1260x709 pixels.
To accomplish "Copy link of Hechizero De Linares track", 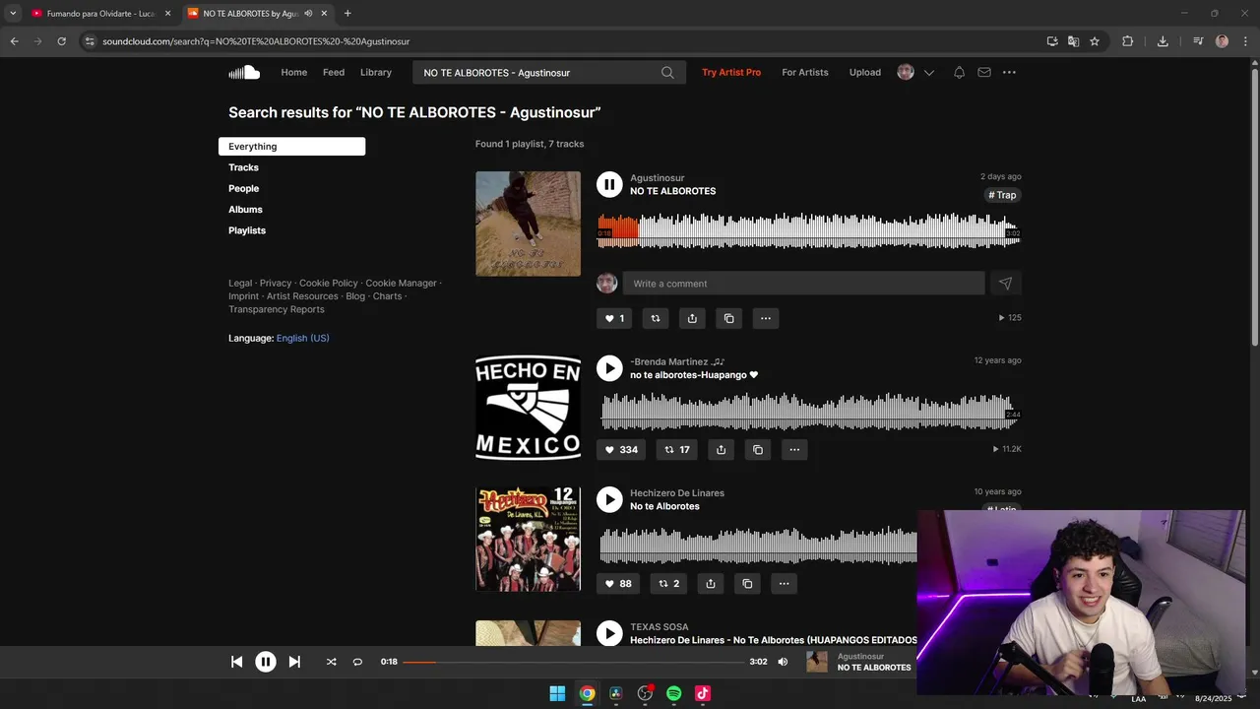I will click(x=747, y=583).
